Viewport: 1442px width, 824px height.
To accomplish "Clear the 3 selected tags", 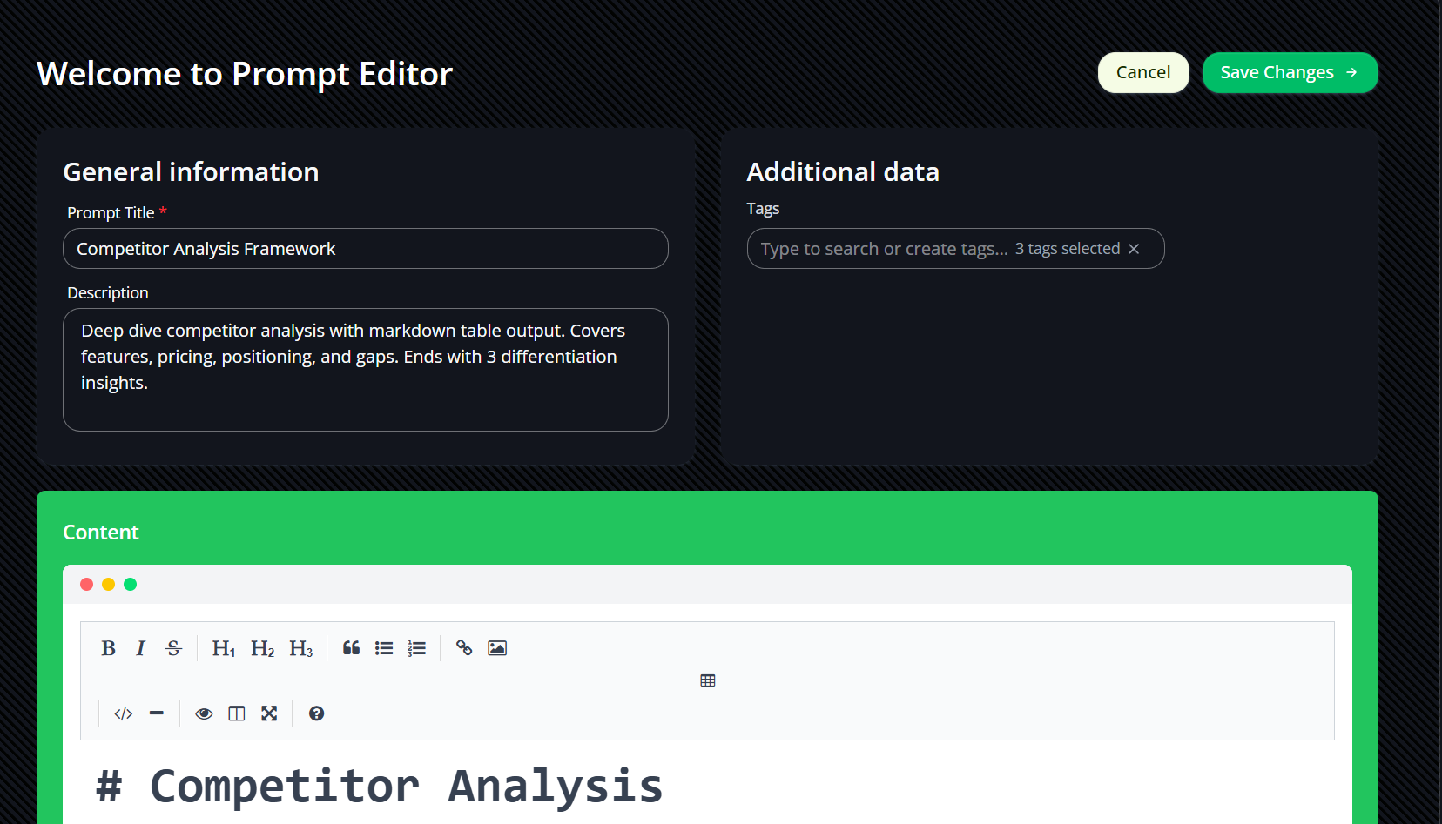I will click(x=1134, y=249).
